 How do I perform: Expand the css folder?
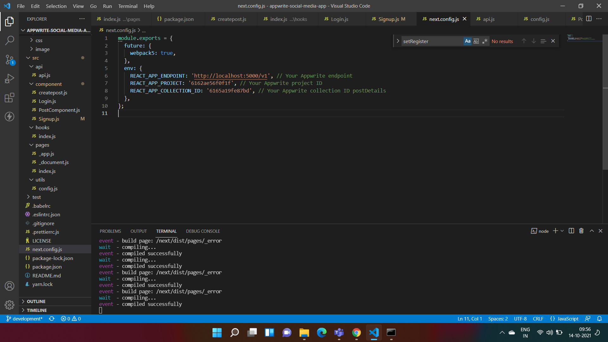coord(55,40)
